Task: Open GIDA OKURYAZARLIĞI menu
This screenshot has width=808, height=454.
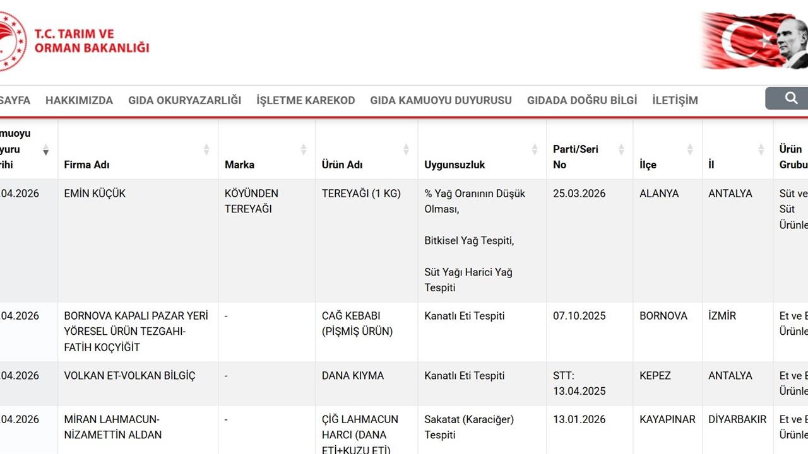Action: click(184, 100)
